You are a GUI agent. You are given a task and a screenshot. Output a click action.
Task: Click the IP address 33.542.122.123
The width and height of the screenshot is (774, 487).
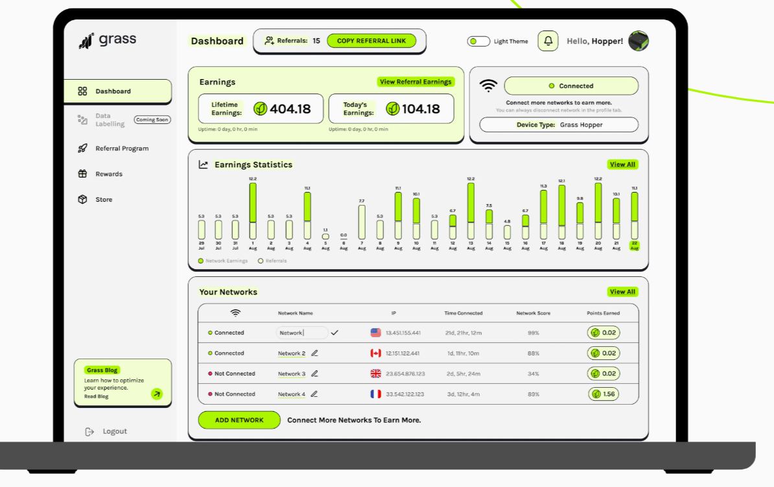(405, 394)
